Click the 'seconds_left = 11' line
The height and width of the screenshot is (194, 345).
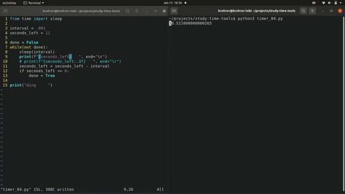click(30, 33)
